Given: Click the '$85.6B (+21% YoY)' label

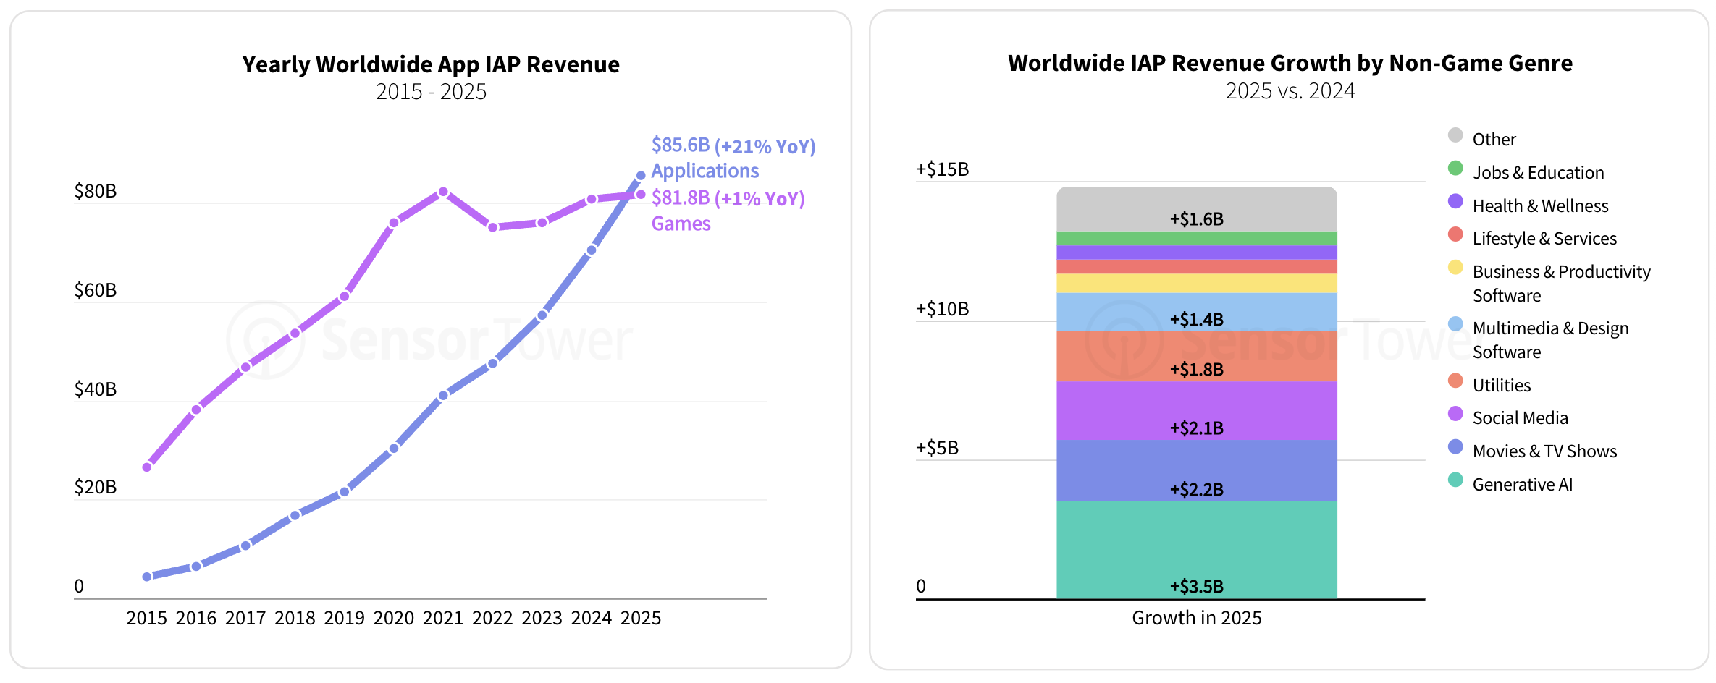Looking at the screenshot, I should click(733, 145).
